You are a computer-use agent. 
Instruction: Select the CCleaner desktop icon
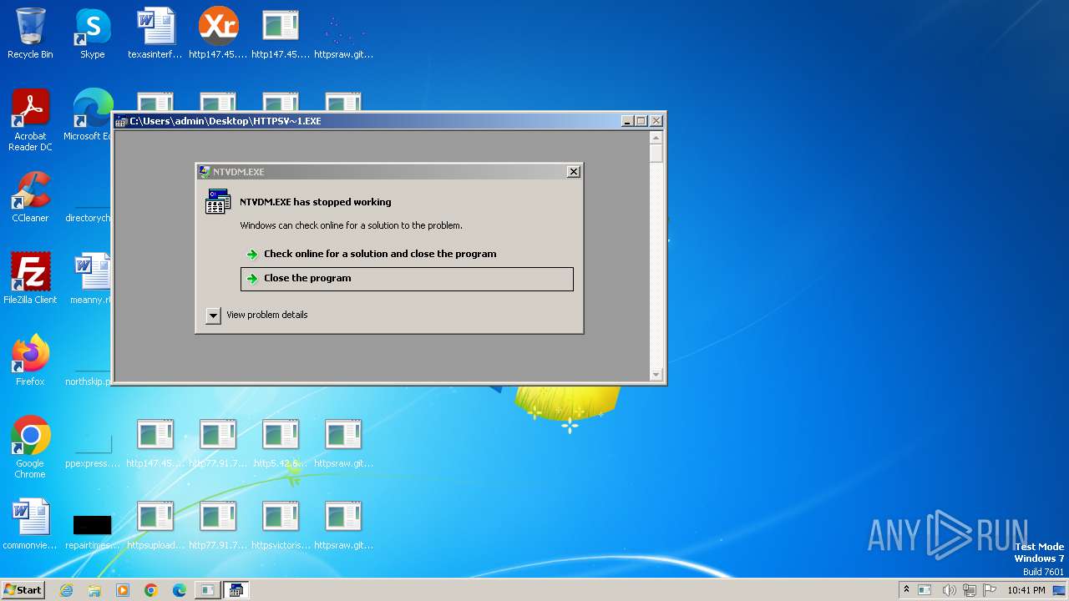(x=30, y=197)
